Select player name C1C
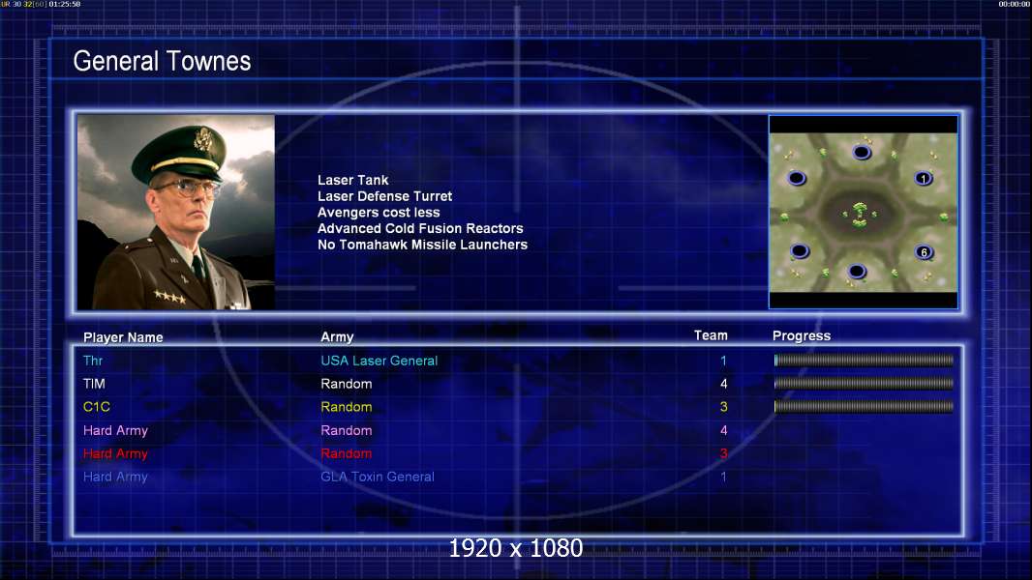The image size is (1032, 580). click(96, 407)
